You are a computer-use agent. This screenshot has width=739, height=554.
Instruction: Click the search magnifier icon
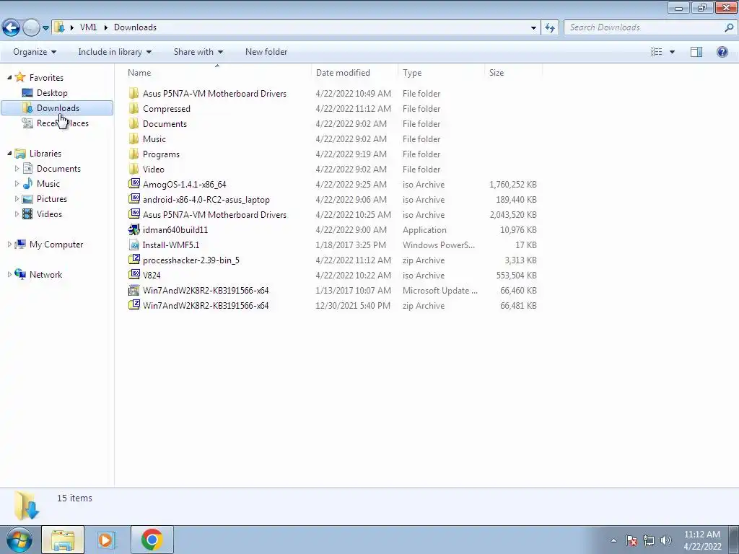coord(729,27)
